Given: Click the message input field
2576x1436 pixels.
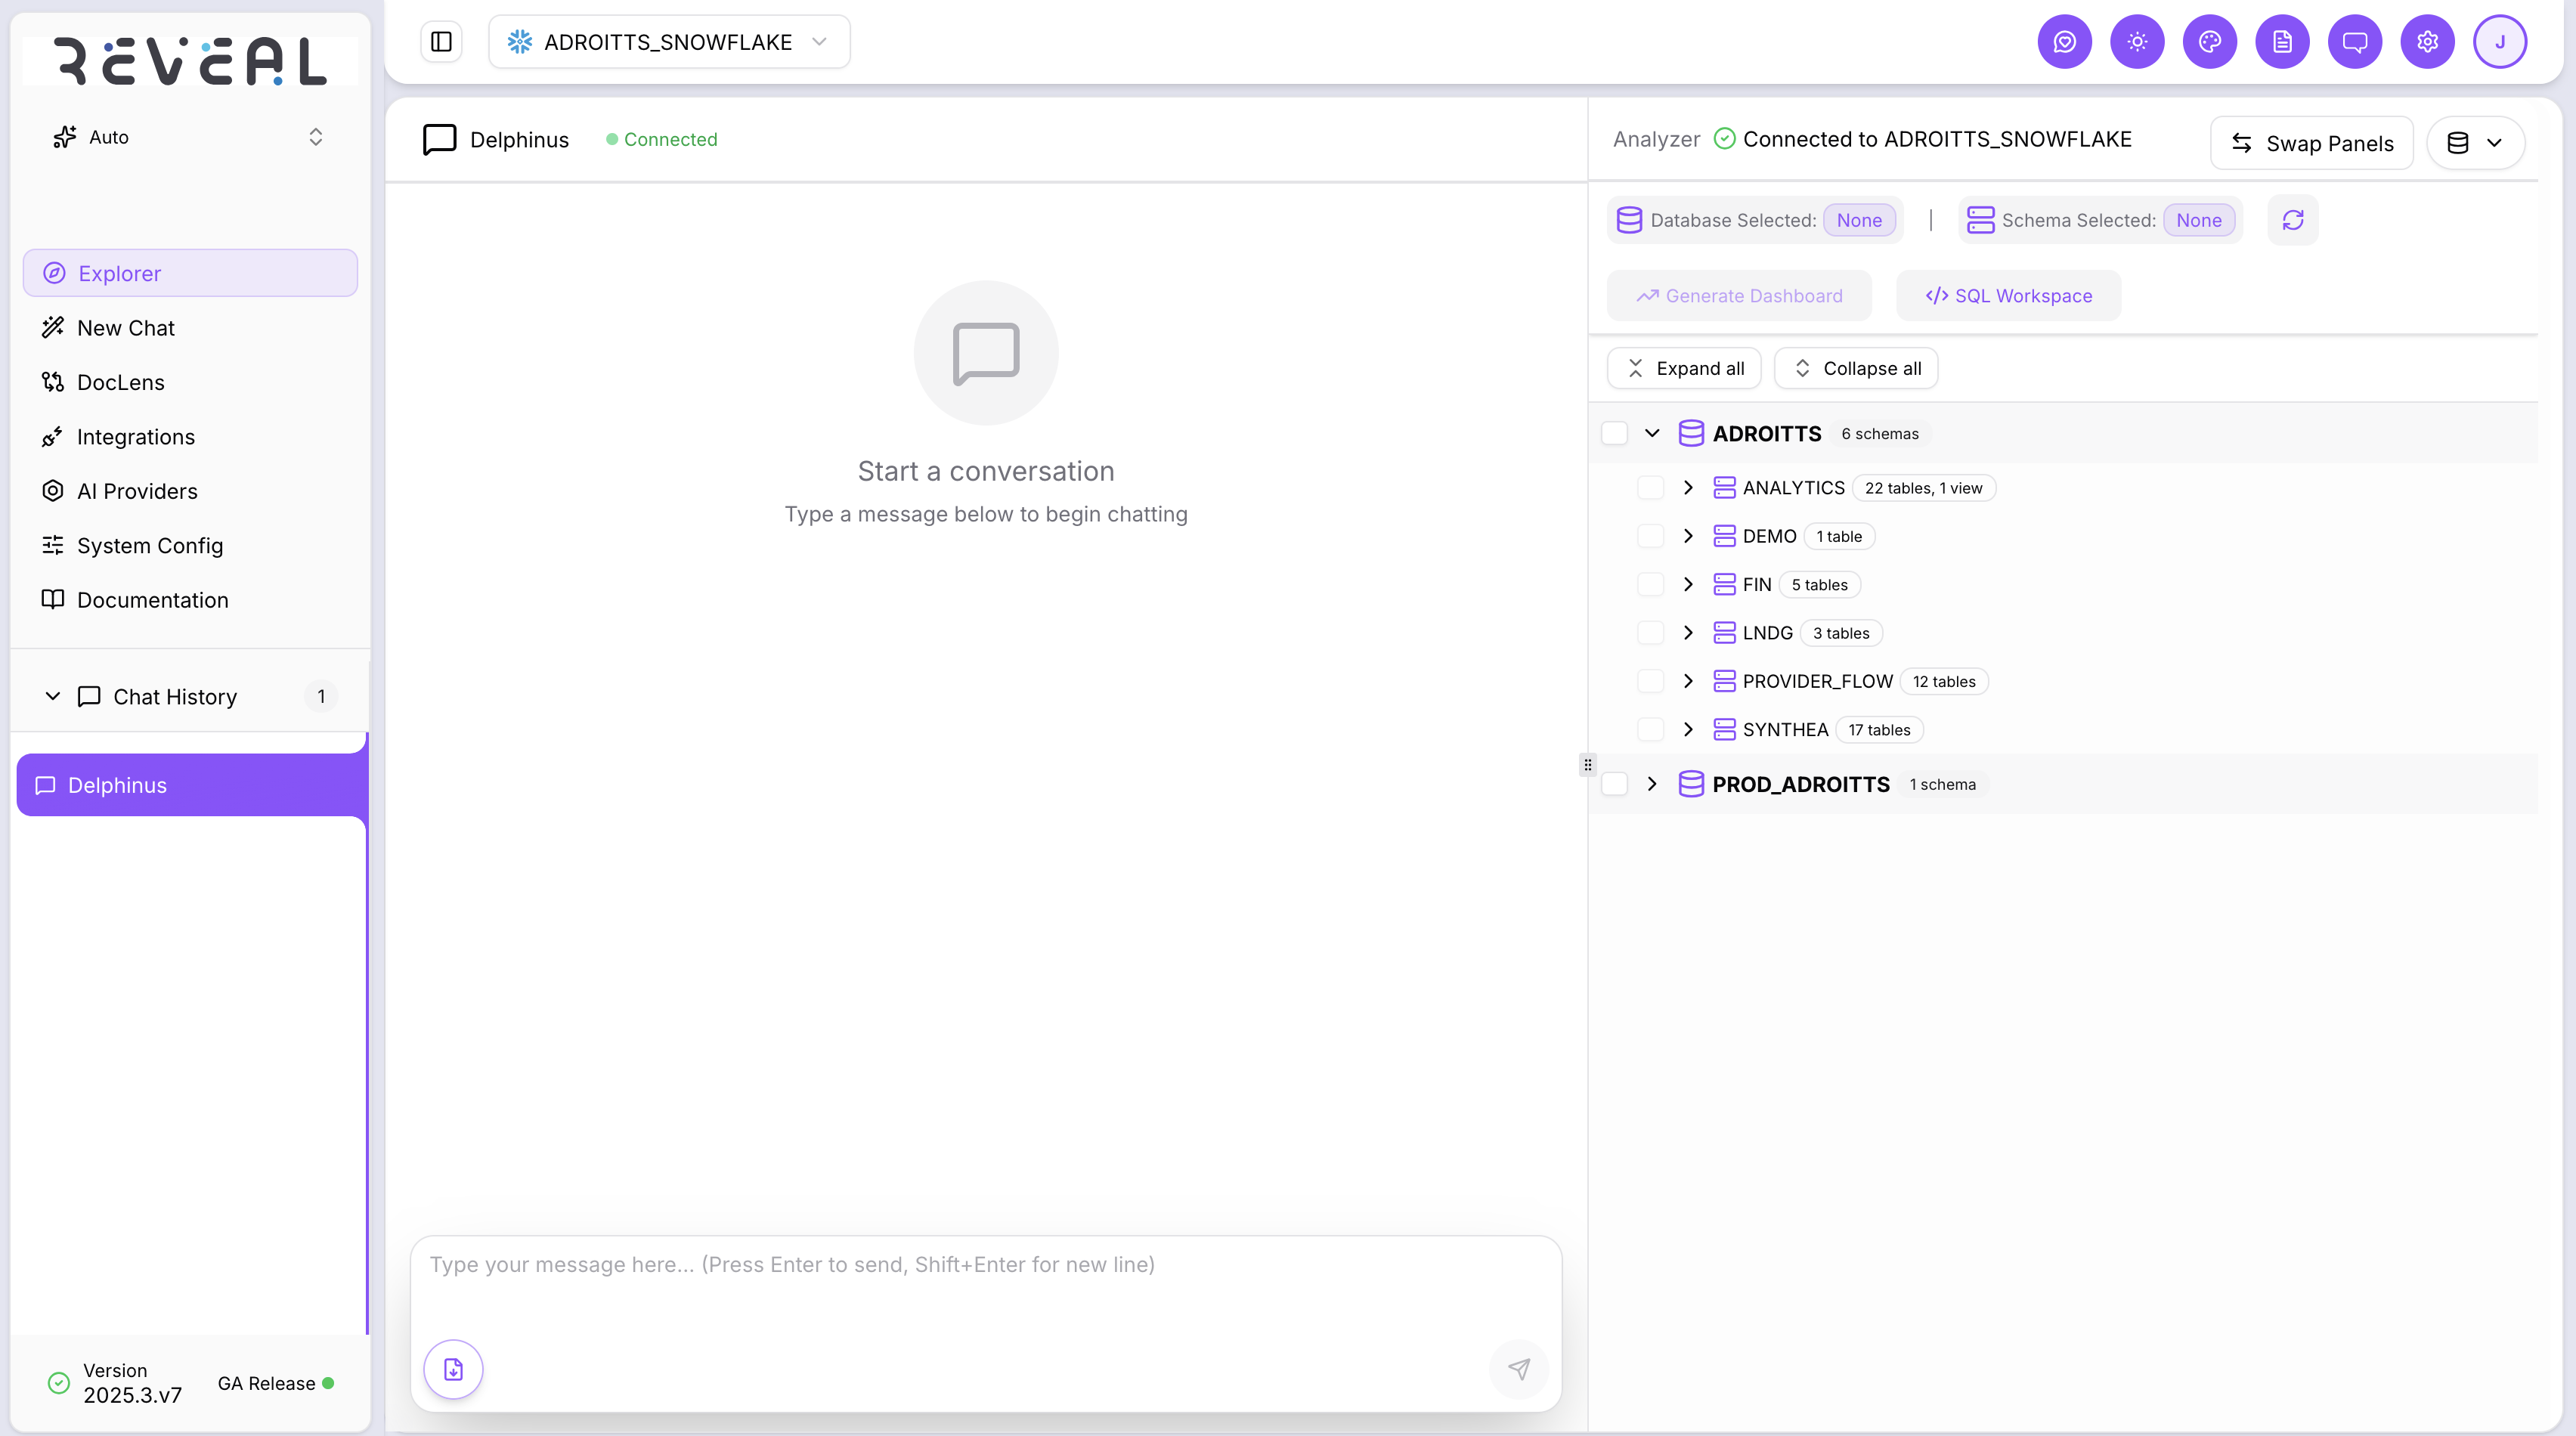Looking at the screenshot, I should [x=986, y=1284].
